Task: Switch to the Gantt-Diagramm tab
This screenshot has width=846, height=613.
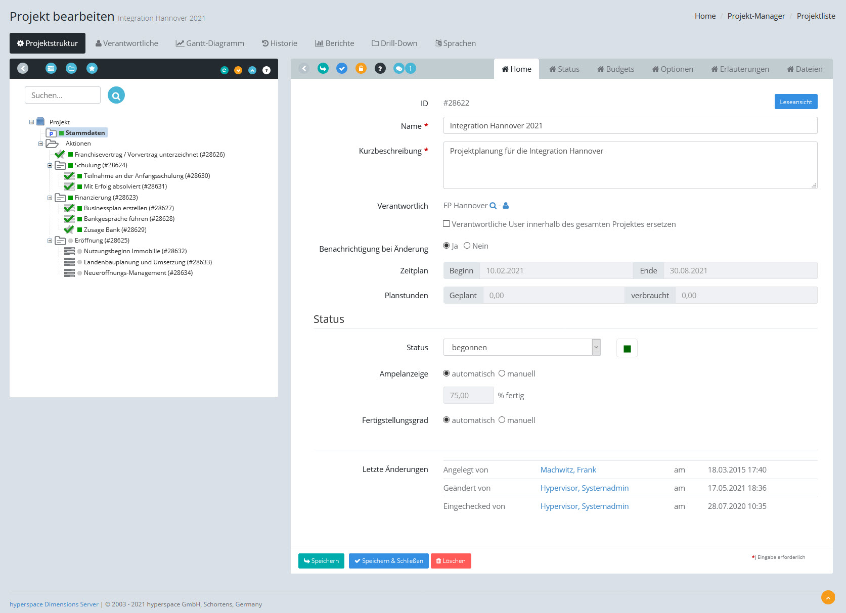Action: tap(210, 43)
